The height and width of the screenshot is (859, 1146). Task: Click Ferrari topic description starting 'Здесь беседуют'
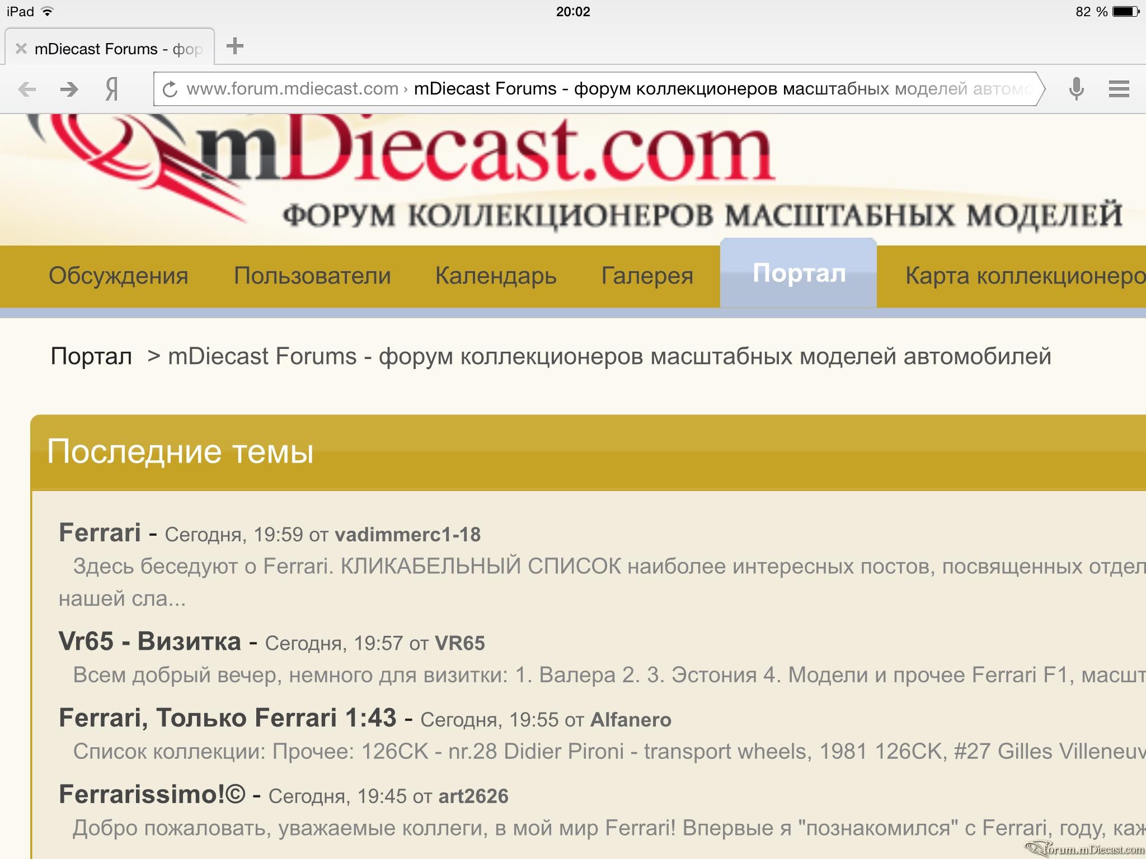point(602,583)
